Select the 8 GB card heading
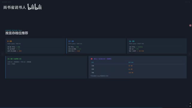192x108 pixels. pos(10,41)
